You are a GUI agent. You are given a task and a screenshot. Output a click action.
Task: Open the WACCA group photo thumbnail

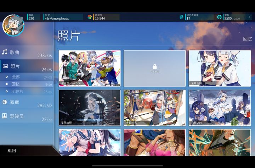90,68
